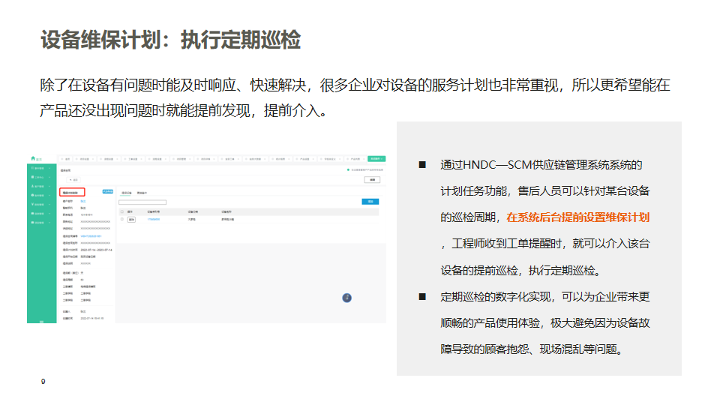Click the first sidebar menu icon below home

[31, 167]
